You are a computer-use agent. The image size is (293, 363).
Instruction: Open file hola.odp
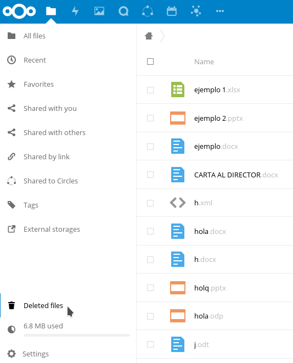[209, 316]
